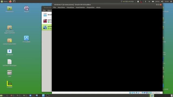Click inside the black VM display
Viewport: 173px width, 97px height.
tap(107, 50)
